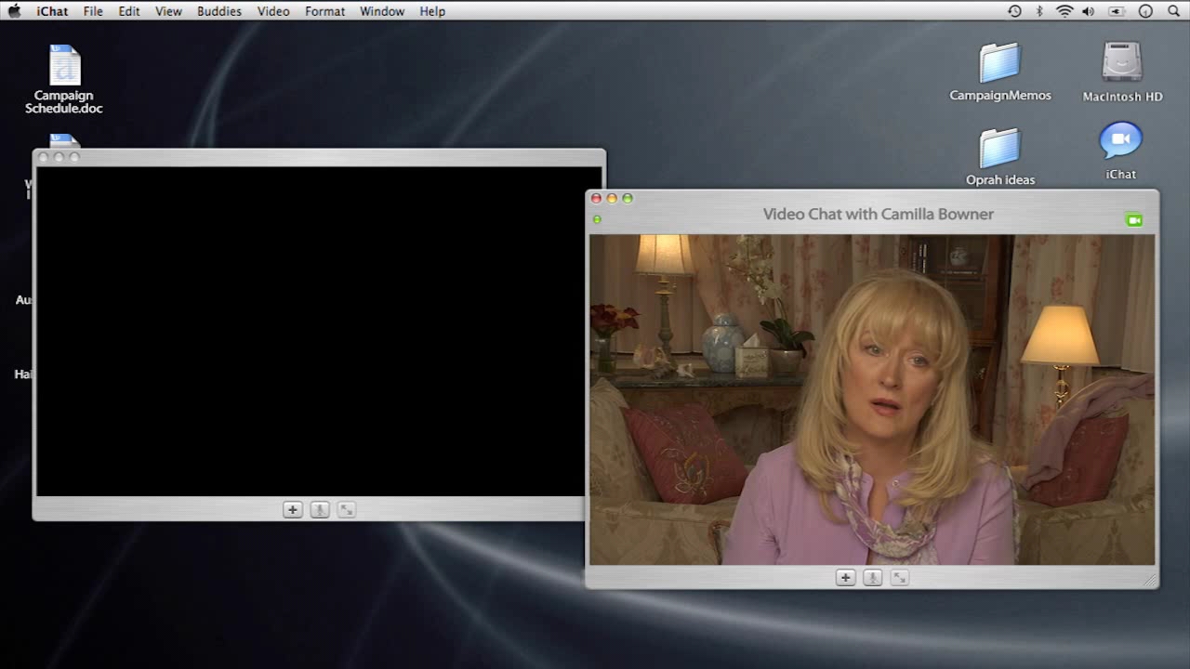Open the Edit menu
The width and height of the screenshot is (1190, 669).
[x=129, y=11]
